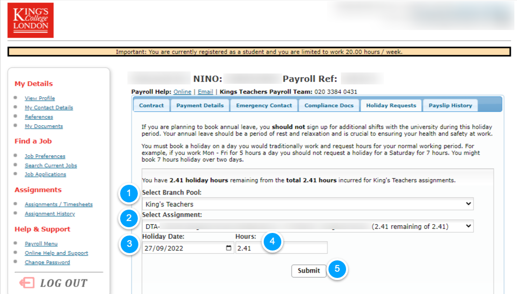Expand the Select Branch Pool dropdown
517x294 pixels.
[x=308, y=204]
